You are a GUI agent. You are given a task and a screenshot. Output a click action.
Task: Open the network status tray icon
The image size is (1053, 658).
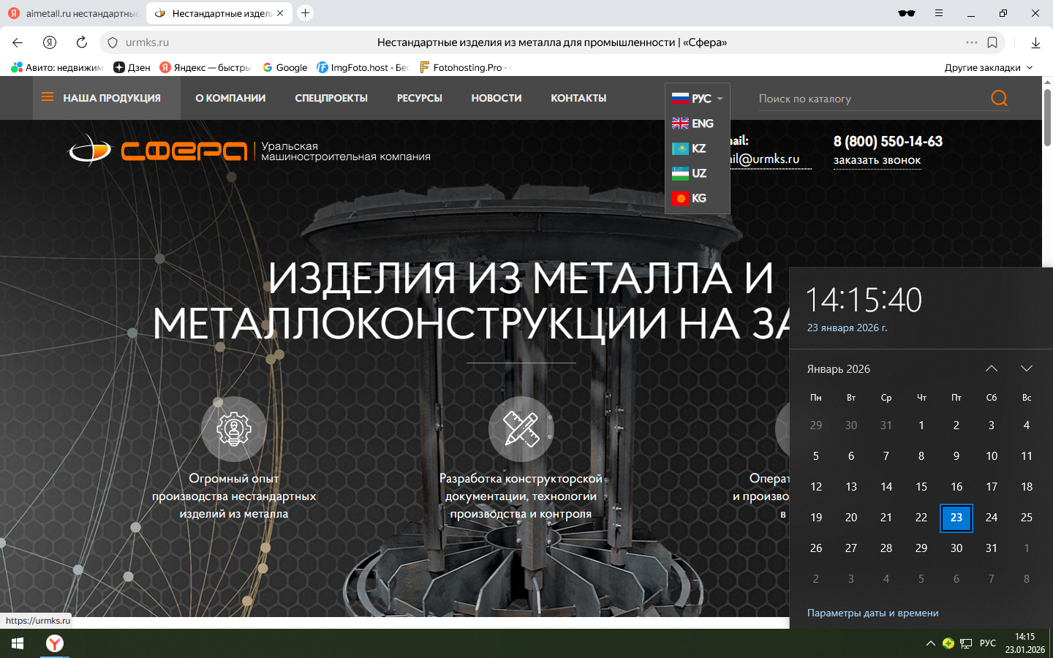[966, 643]
